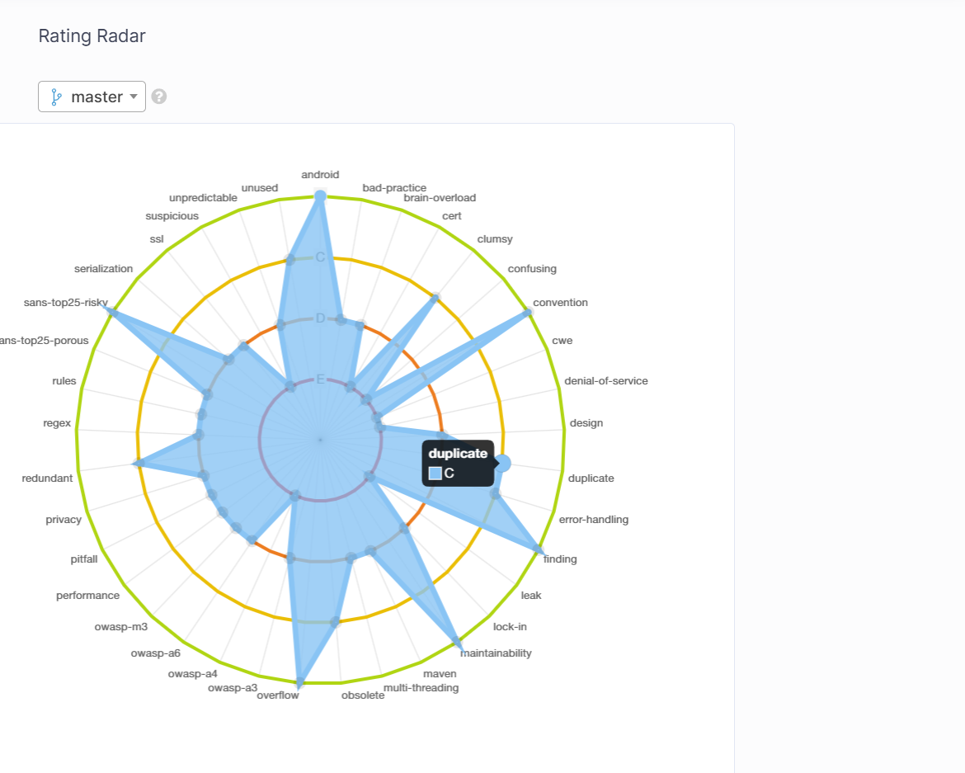
Task: Click the finding data point on outer ring
Action: pyautogui.click(x=539, y=549)
